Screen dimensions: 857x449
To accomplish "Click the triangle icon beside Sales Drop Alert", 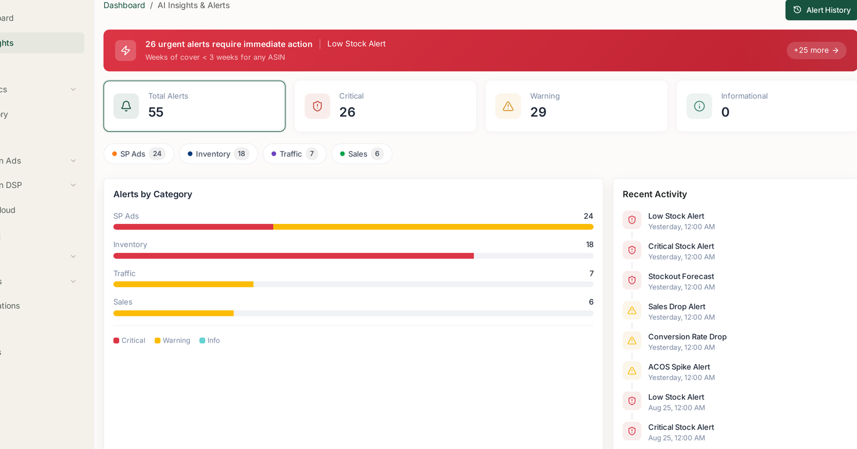I will pyautogui.click(x=632, y=311).
